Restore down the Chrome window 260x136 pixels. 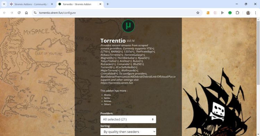[x=246, y=4]
